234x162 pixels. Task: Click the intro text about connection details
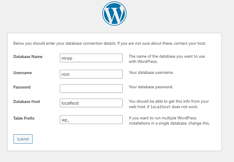click(x=110, y=44)
